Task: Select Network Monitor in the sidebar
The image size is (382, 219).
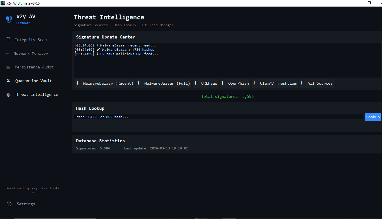Action: [x=31, y=53]
